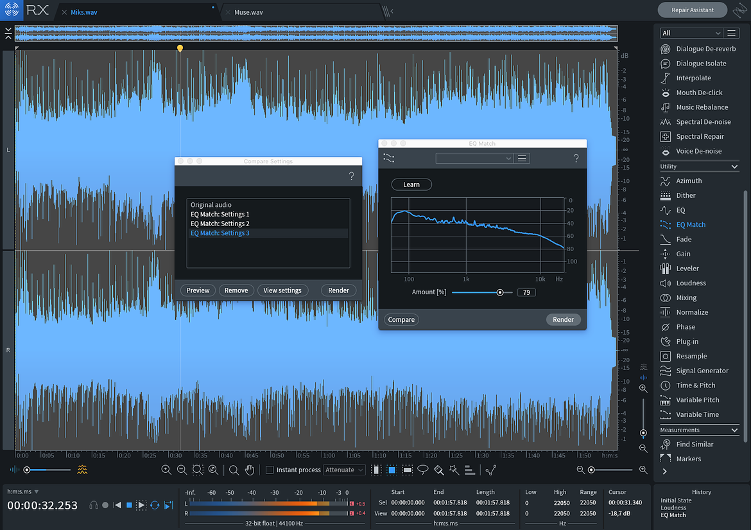Screen dimensions: 751x530
Task: Open help in the EQ Match window
Action: pyautogui.click(x=576, y=158)
